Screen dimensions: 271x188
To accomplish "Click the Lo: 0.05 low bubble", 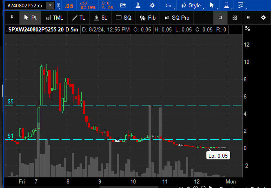I will point(218,156).
